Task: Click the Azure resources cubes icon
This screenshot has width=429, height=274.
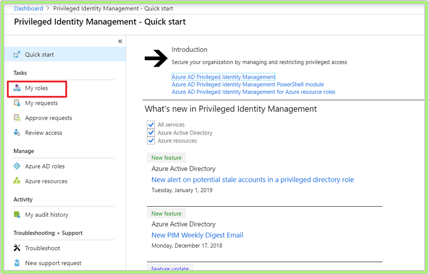Action: [17, 181]
